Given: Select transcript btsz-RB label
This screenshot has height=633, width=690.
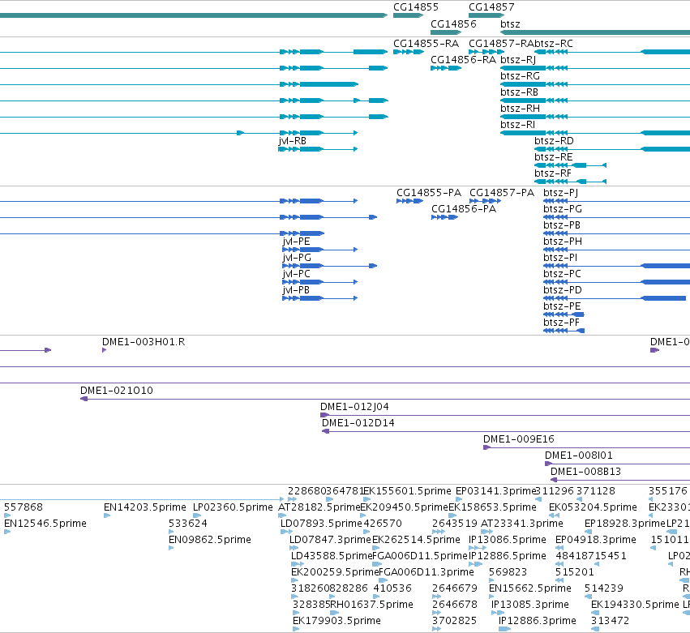Looking at the screenshot, I should 519,92.
